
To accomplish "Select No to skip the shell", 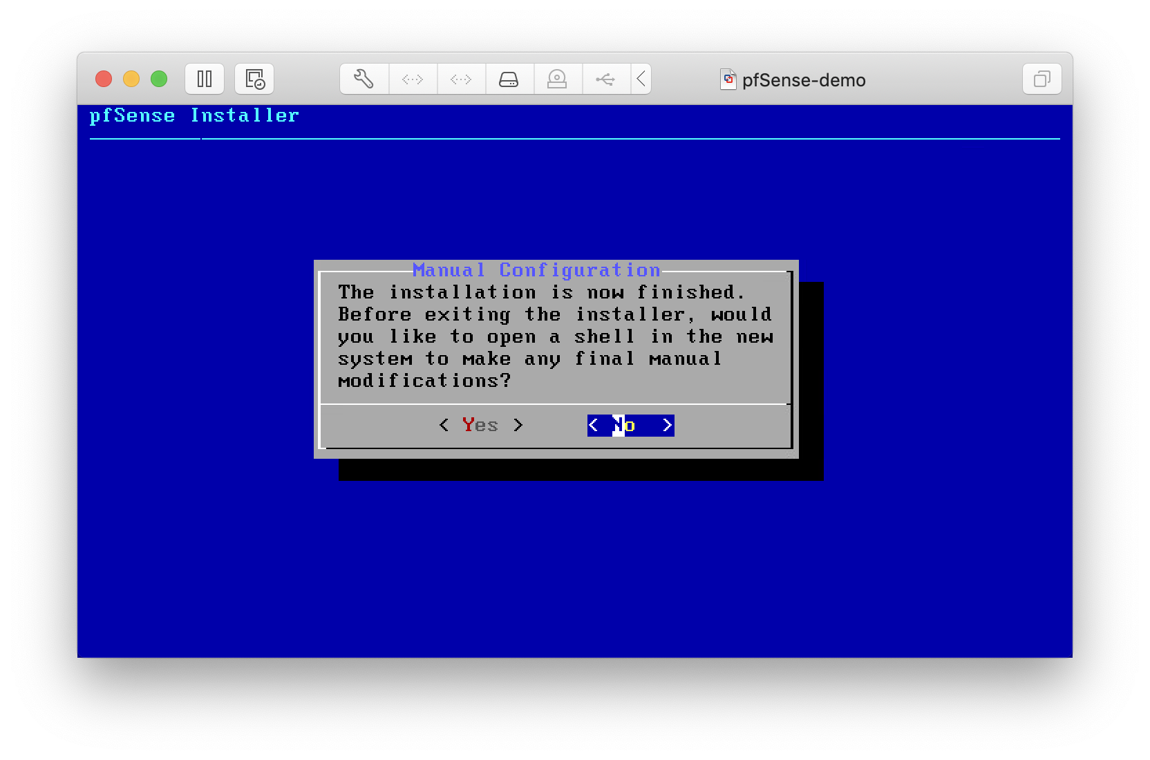I will (x=630, y=425).
